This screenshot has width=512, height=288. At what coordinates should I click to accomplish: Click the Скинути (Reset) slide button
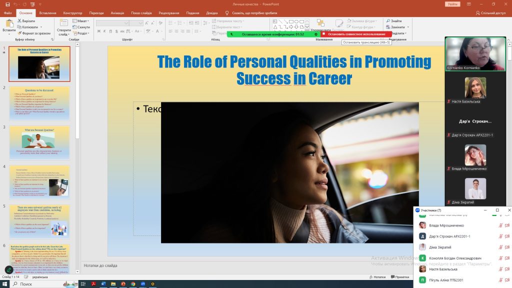pyautogui.click(x=81, y=27)
